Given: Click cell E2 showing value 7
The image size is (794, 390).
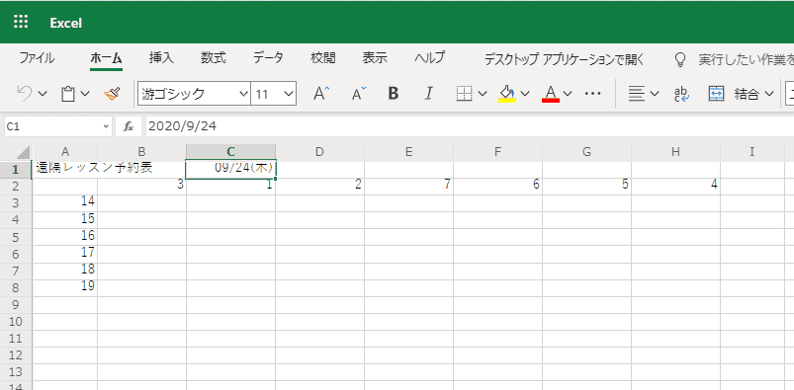Looking at the screenshot, I should coord(408,187).
